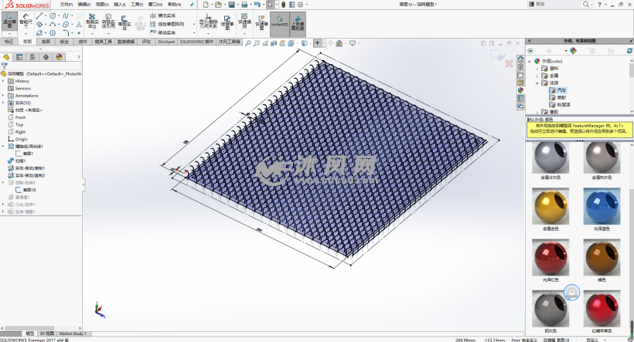Expand the 实体(52) solid bodies node
The width and height of the screenshot is (634, 342).
click(3, 103)
